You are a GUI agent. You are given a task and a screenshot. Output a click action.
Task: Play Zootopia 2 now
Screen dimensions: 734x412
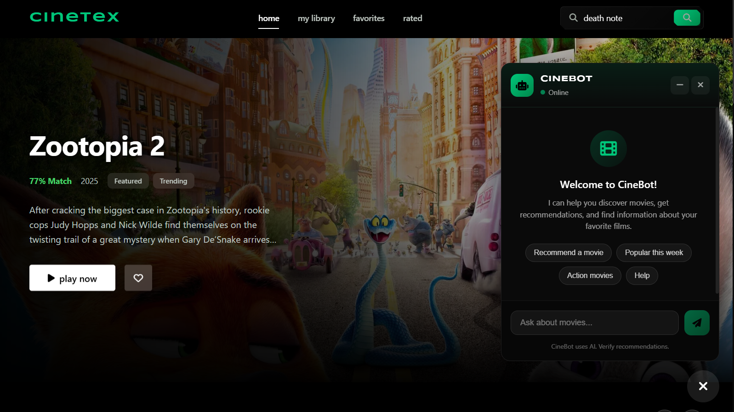72,278
